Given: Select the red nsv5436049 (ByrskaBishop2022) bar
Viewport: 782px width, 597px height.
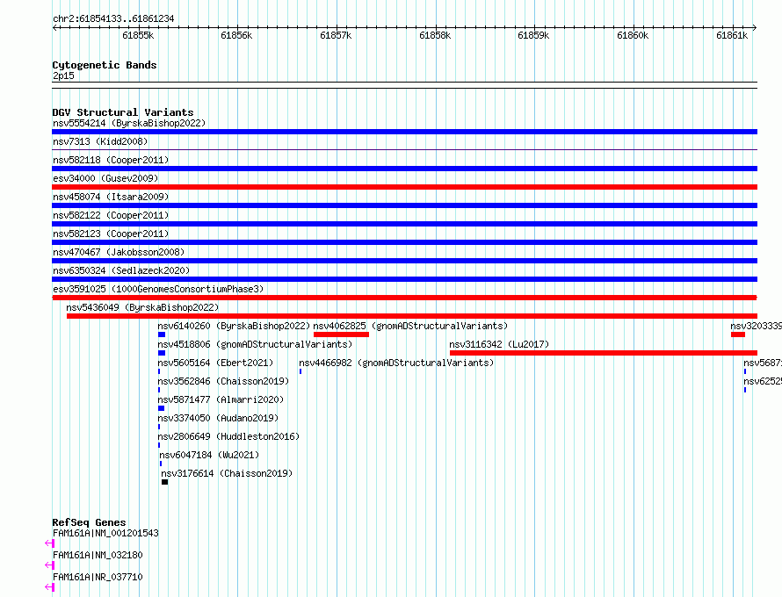Looking at the screenshot, I should click(412, 316).
